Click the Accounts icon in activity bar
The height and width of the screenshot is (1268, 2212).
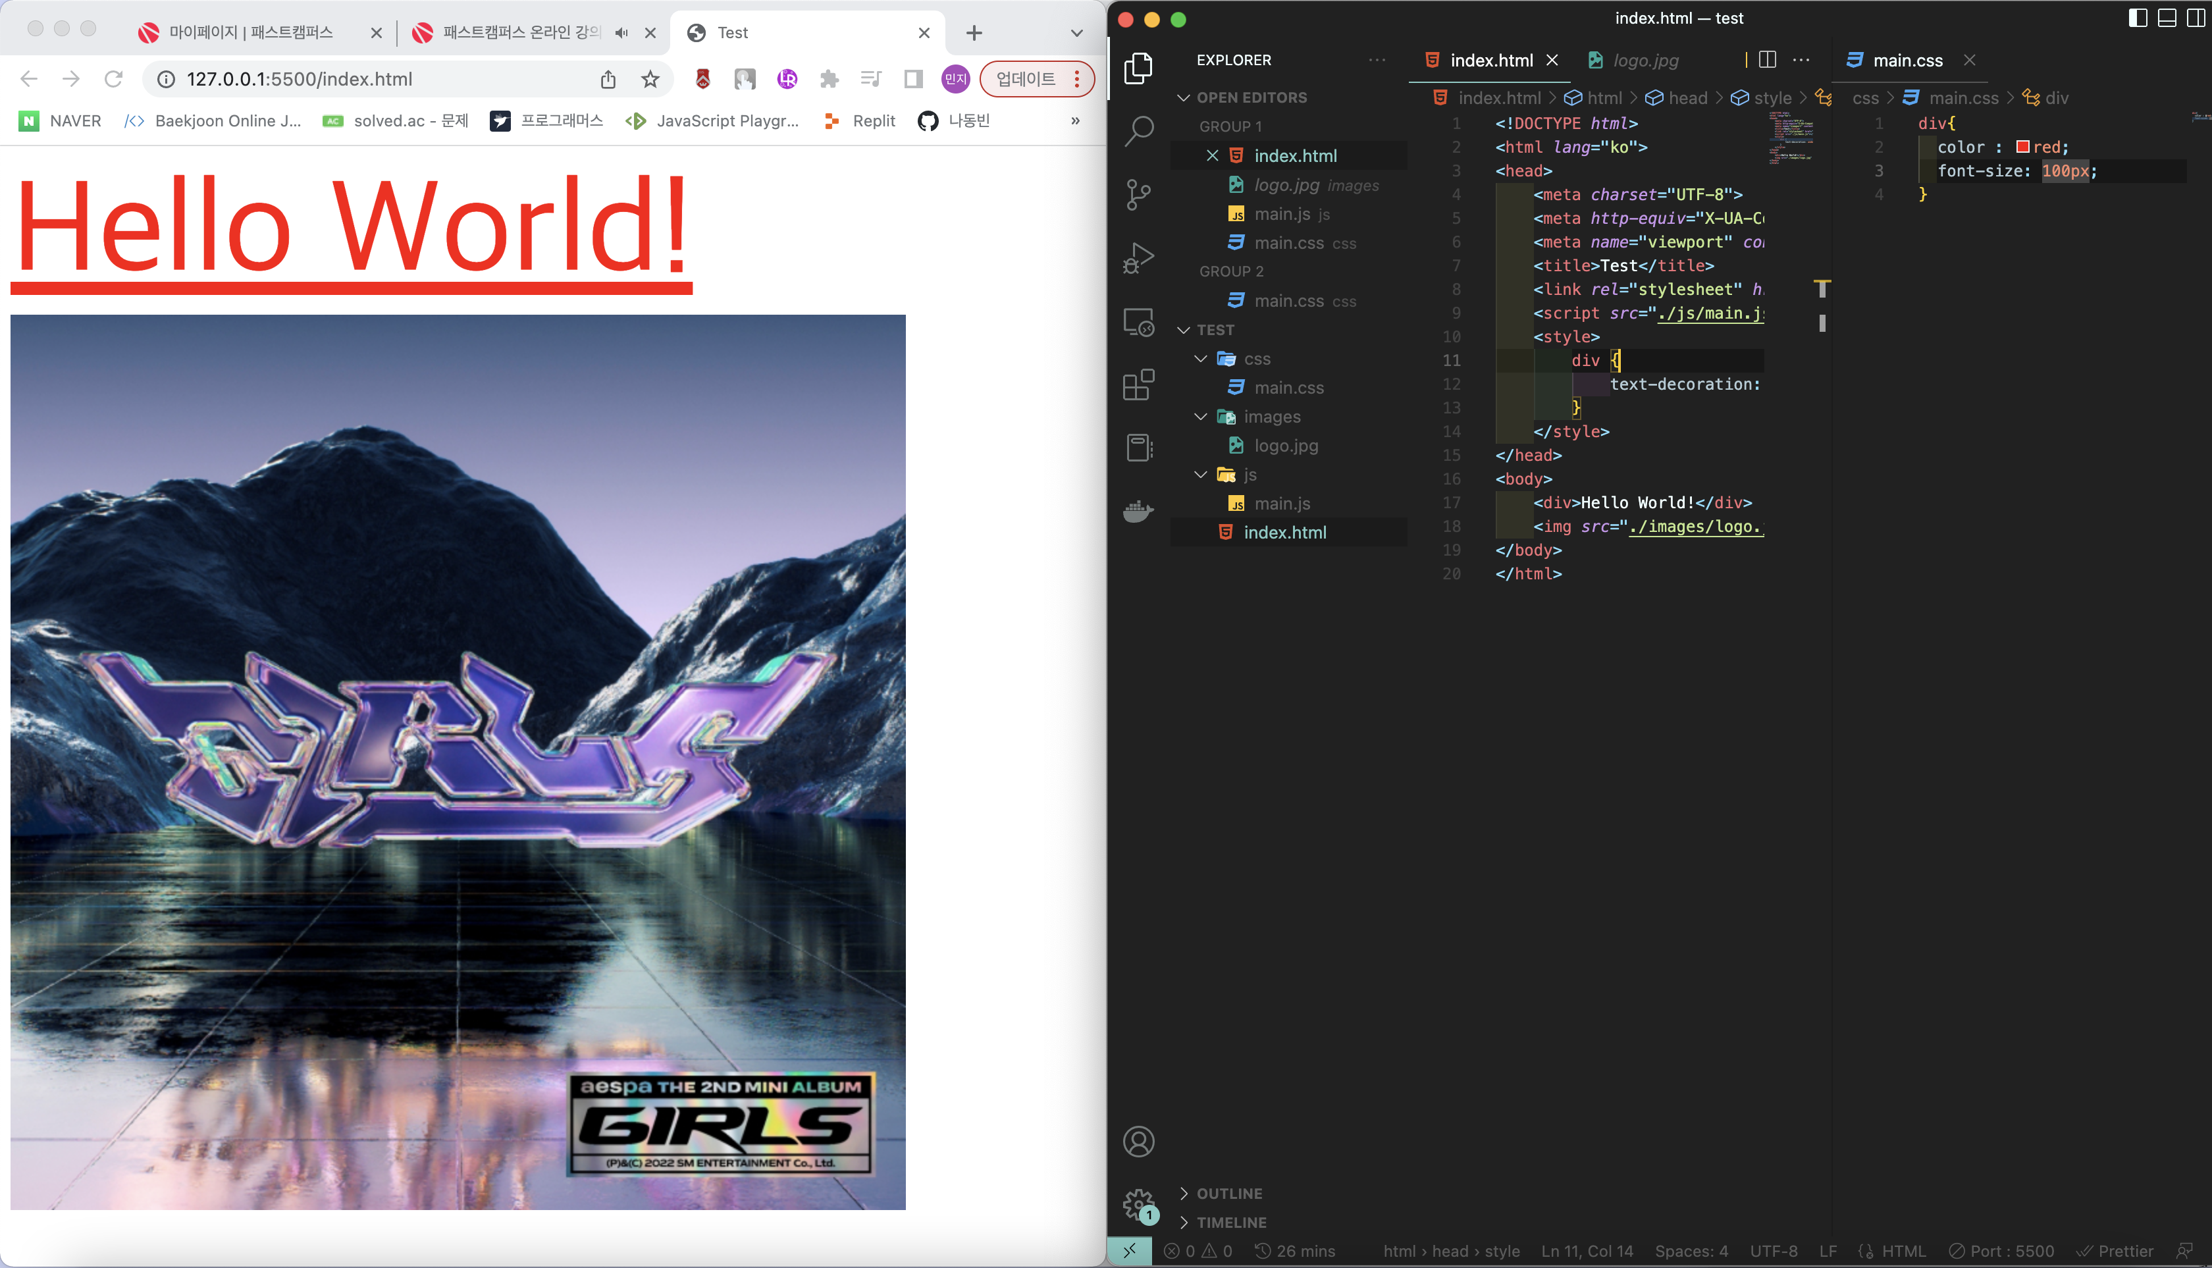tap(1138, 1141)
